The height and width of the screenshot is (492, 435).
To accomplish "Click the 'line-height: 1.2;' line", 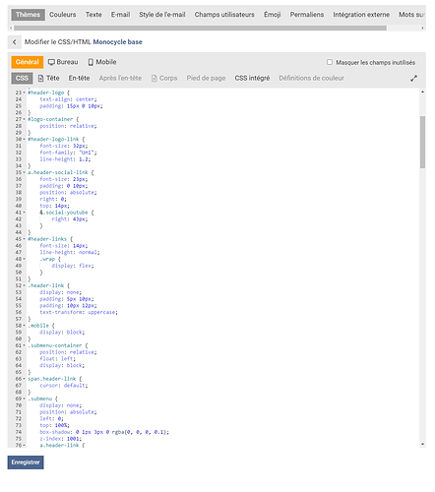I will 65,159.
